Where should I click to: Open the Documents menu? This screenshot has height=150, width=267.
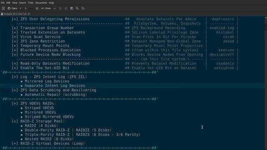click(41, 3)
